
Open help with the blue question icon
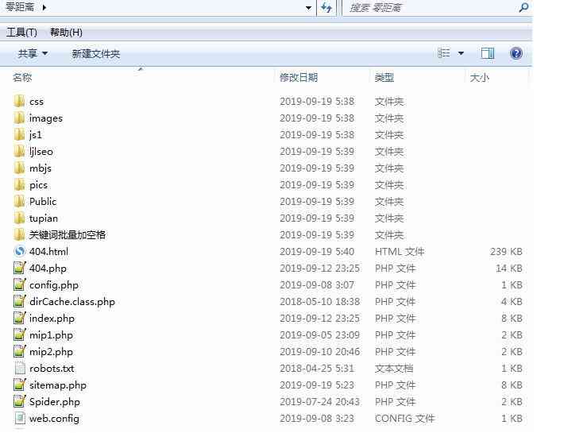[516, 53]
